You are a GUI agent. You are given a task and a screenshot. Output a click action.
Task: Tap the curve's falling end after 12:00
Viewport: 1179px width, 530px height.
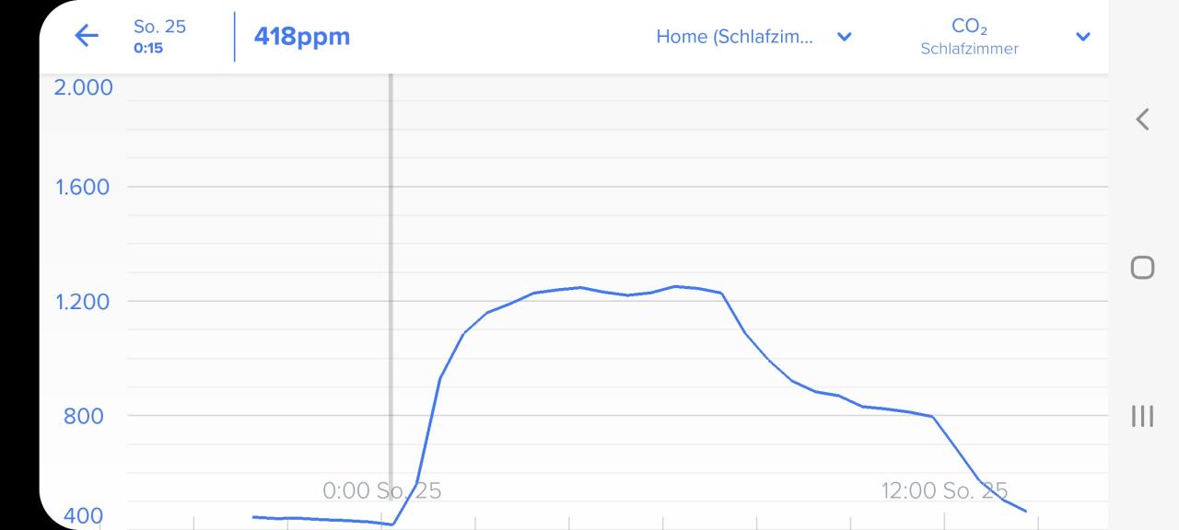coord(1013,504)
